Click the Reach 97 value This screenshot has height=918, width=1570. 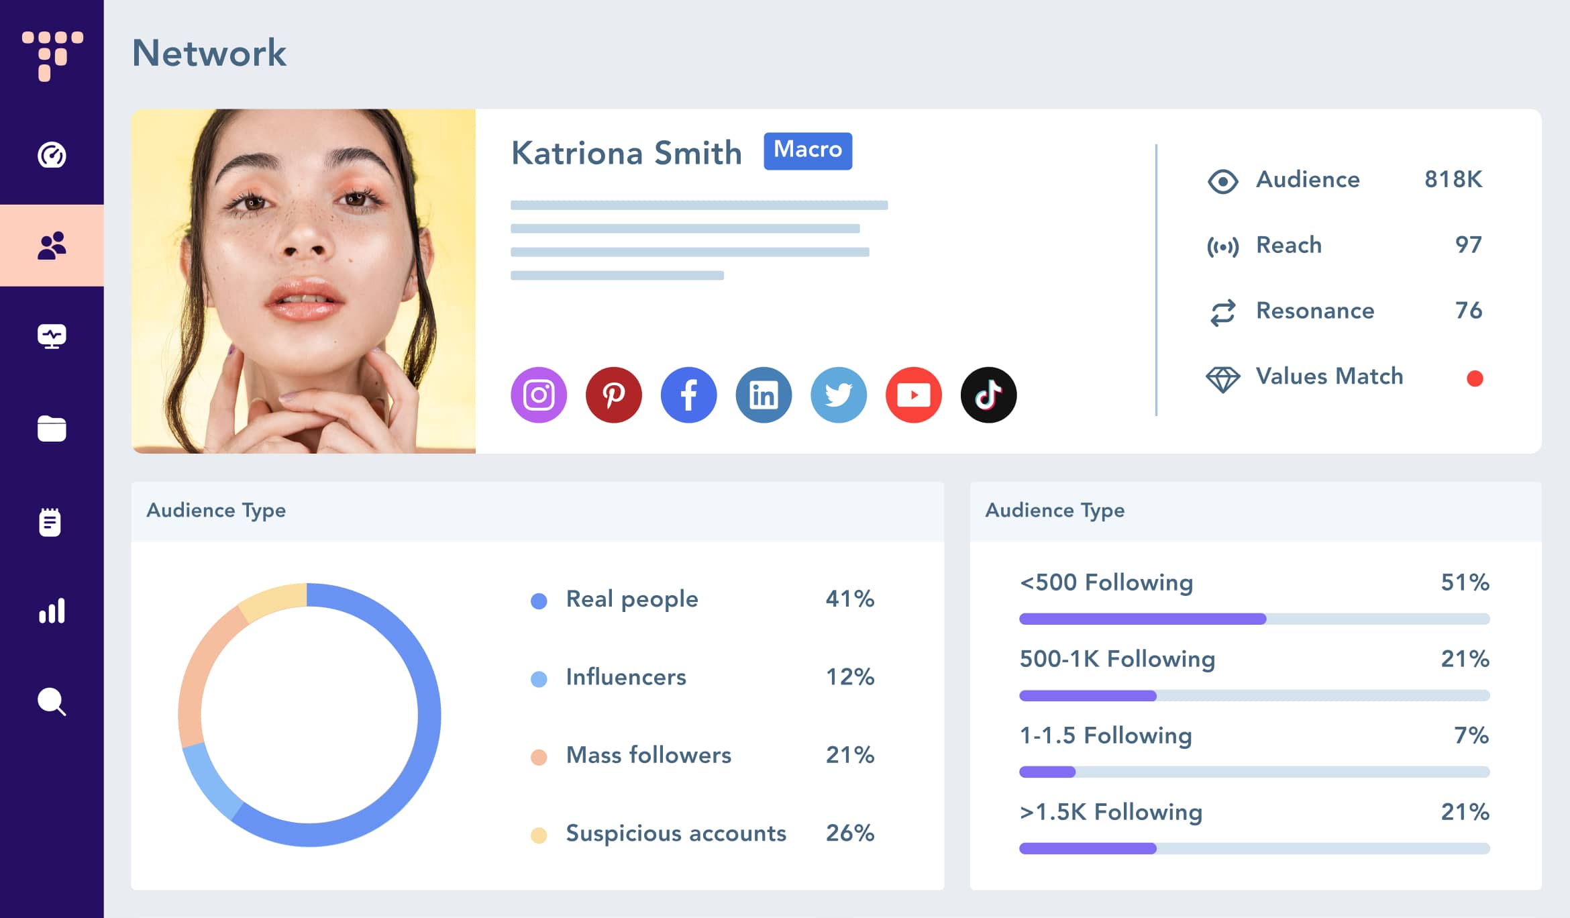(1469, 244)
